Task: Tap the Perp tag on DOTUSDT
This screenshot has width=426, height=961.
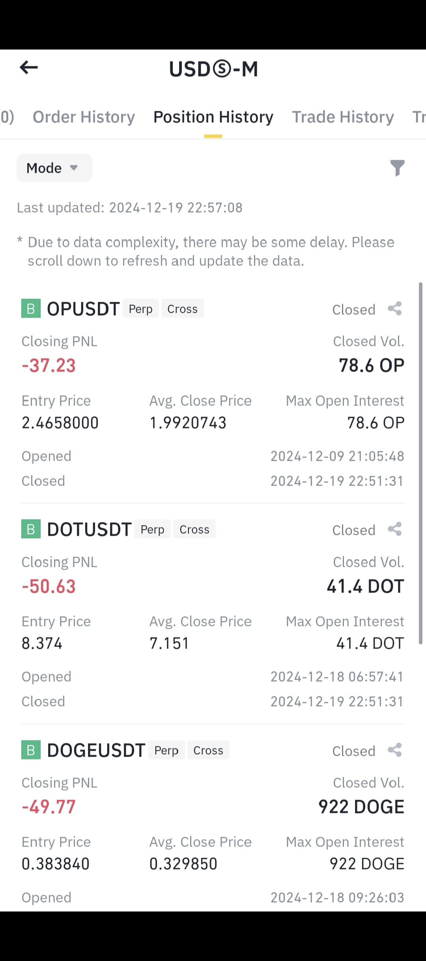Action: [x=152, y=529]
